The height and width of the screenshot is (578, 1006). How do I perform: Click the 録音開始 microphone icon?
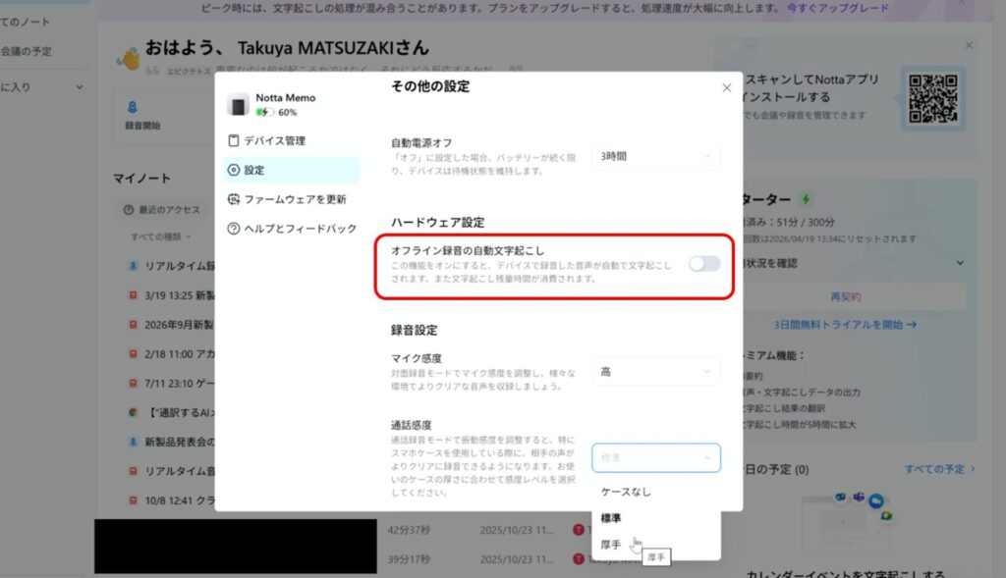point(133,107)
